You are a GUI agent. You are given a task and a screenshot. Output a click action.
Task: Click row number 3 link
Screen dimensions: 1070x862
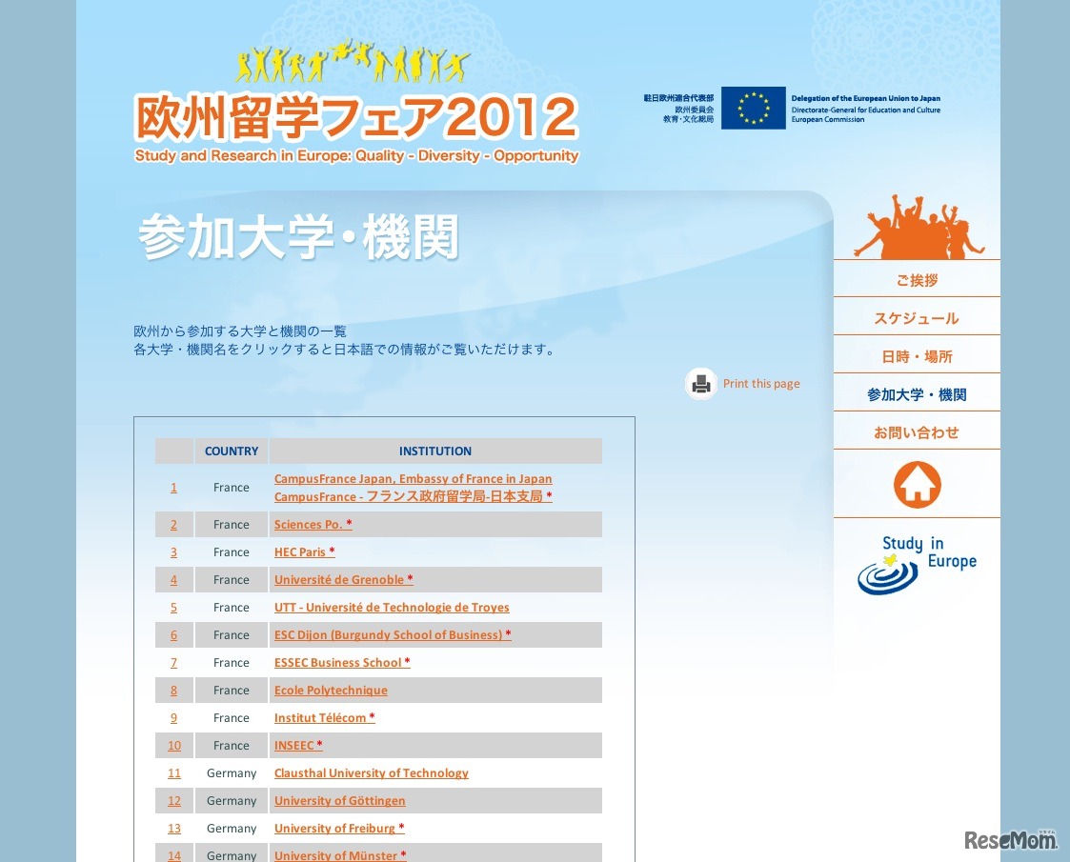174,552
